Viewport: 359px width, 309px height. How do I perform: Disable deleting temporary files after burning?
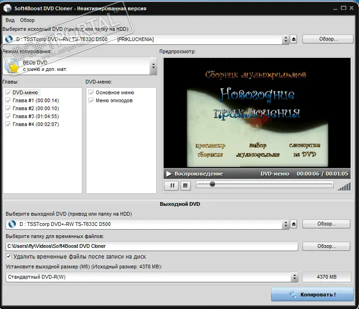(x=8, y=256)
